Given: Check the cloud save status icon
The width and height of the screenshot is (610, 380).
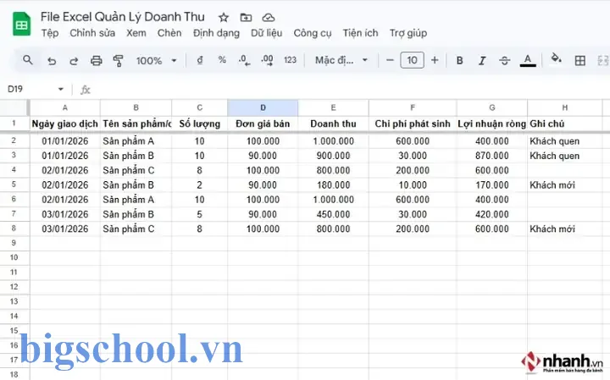Looking at the screenshot, I should coord(269,18).
